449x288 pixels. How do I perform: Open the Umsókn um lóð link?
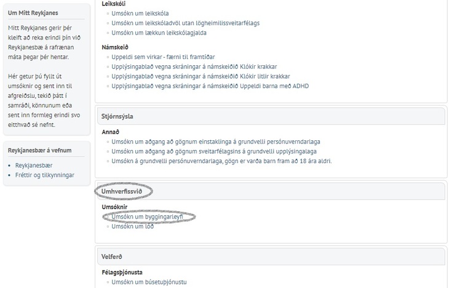pyautogui.click(x=133, y=226)
